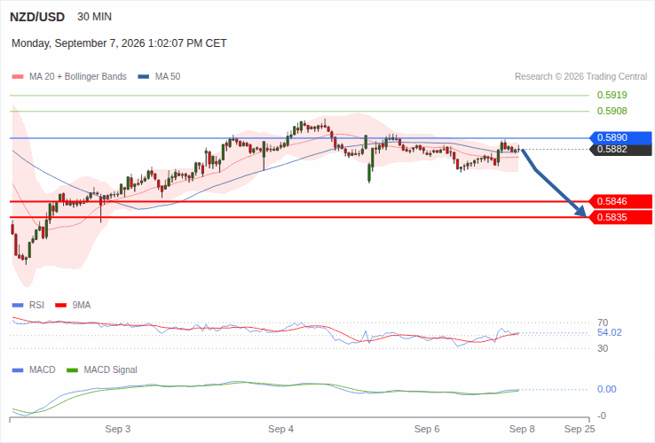Select the 0.5846 support price tag
The height and width of the screenshot is (443, 655).
pos(620,201)
